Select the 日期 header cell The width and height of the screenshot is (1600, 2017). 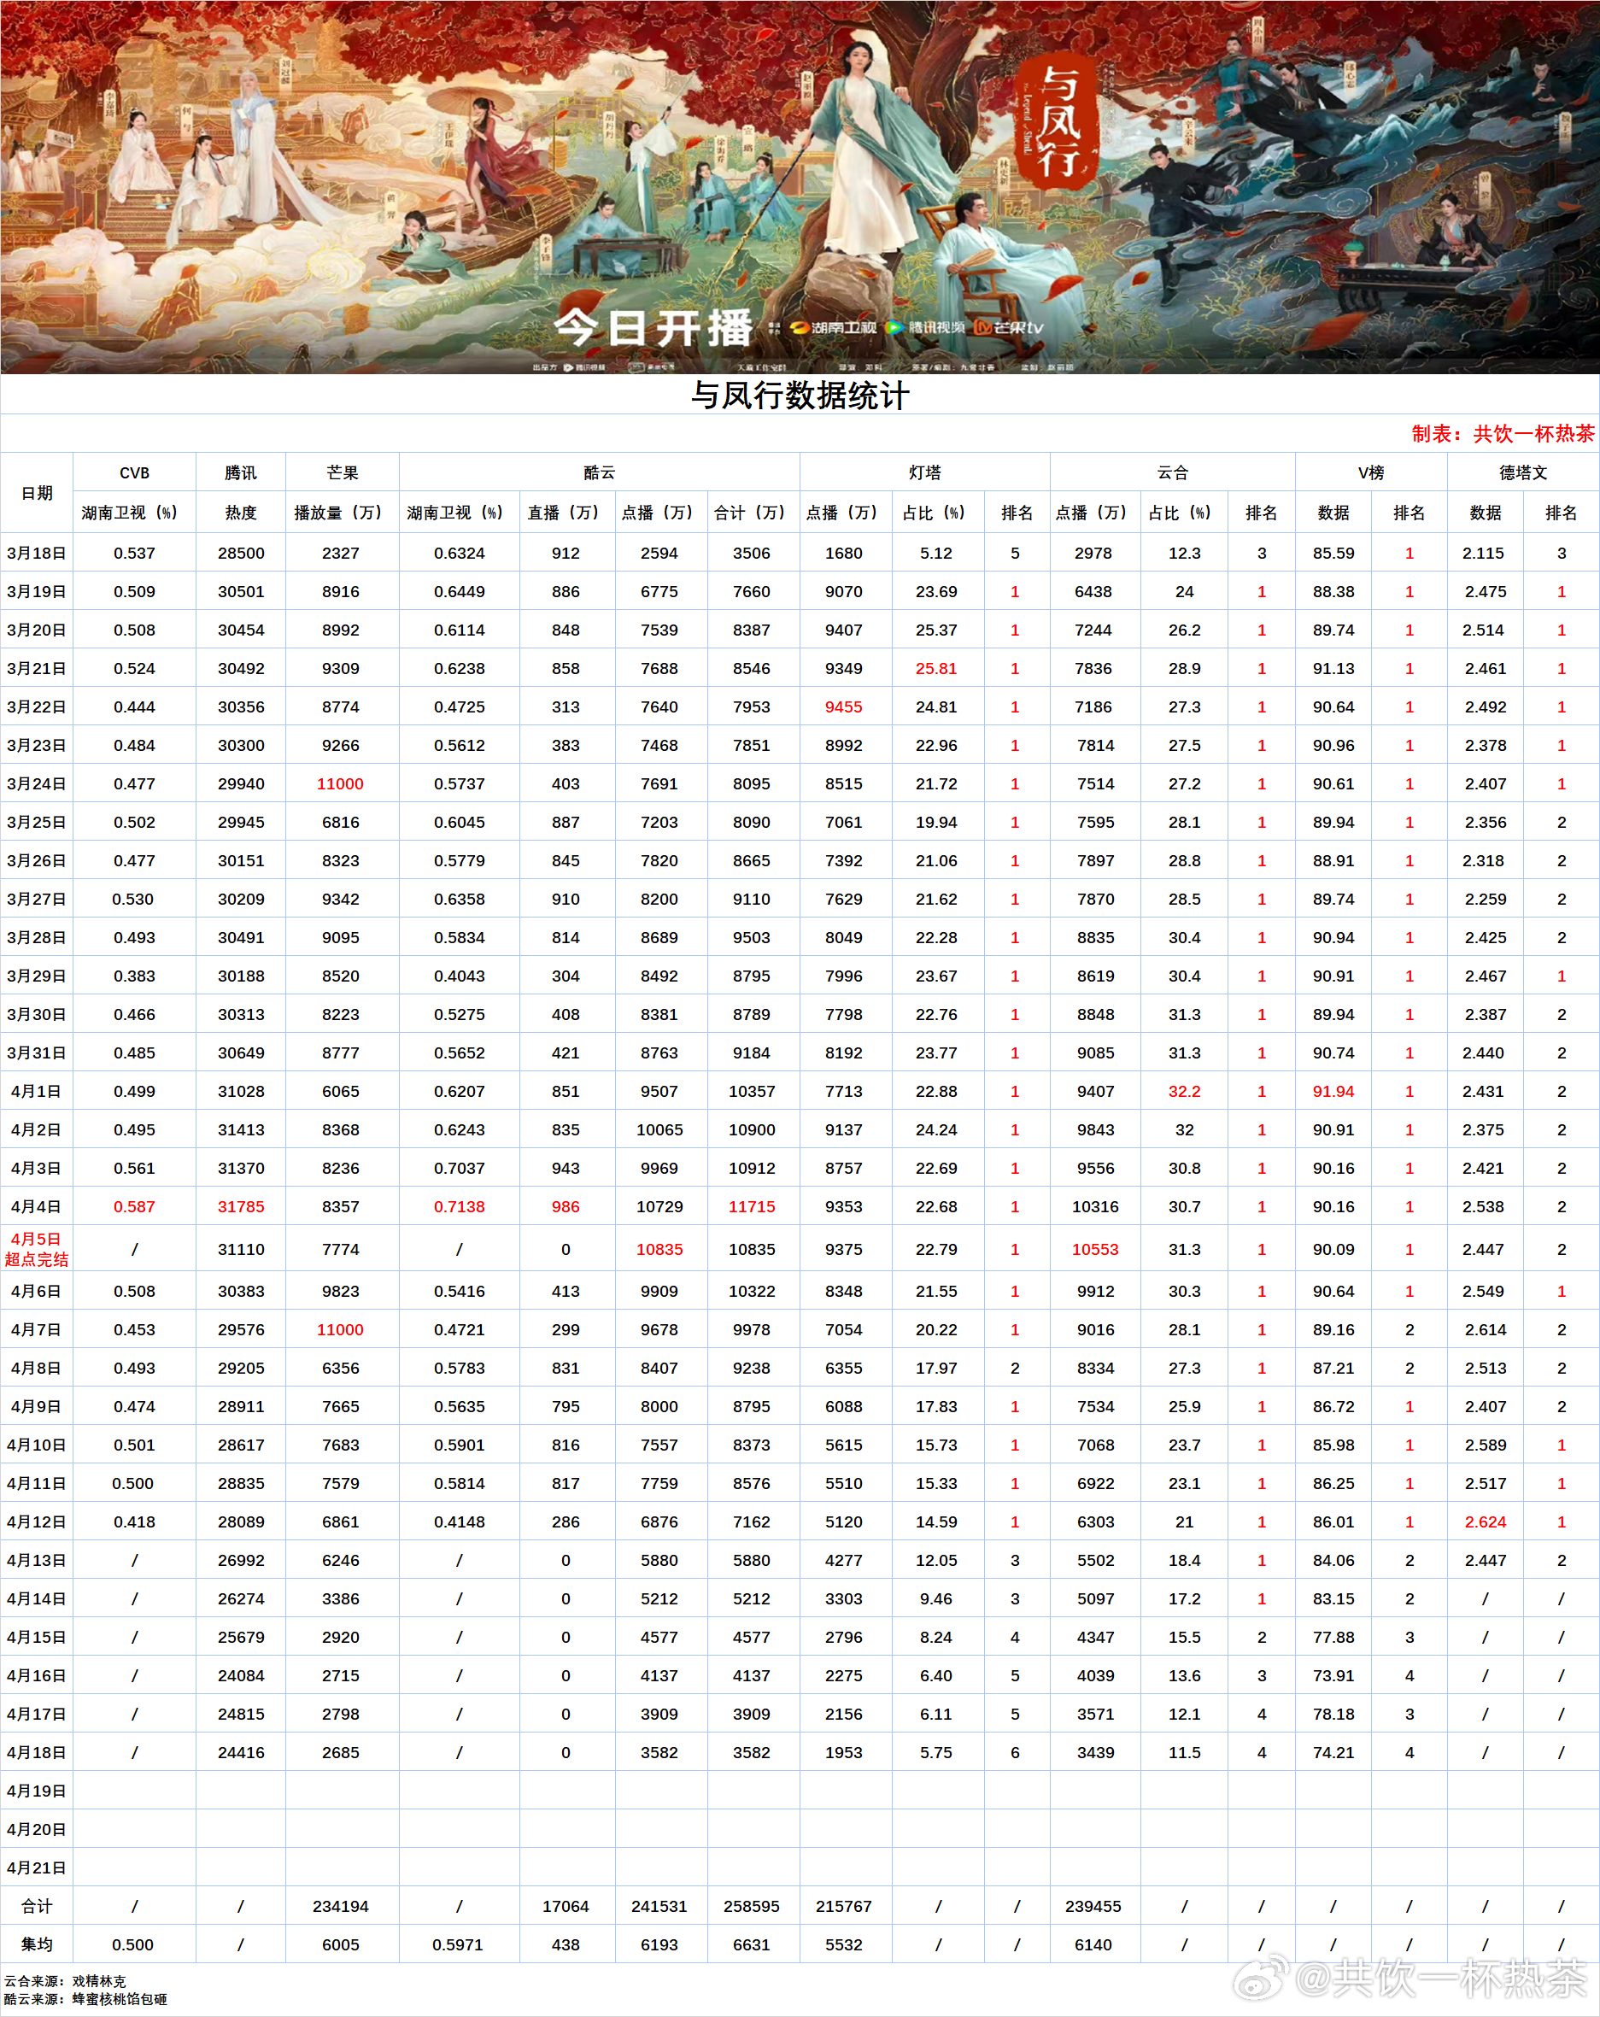click(37, 493)
